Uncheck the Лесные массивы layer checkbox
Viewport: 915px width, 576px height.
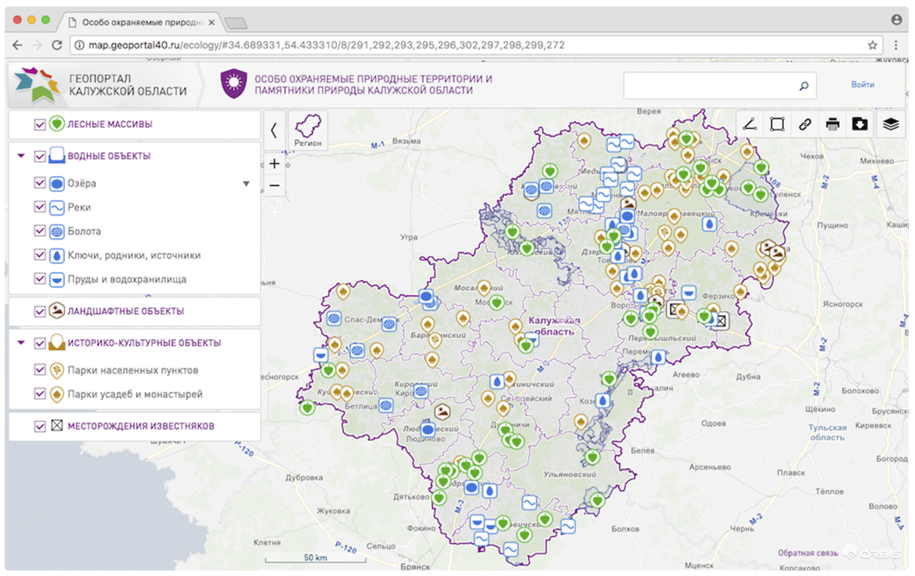(40, 125)
